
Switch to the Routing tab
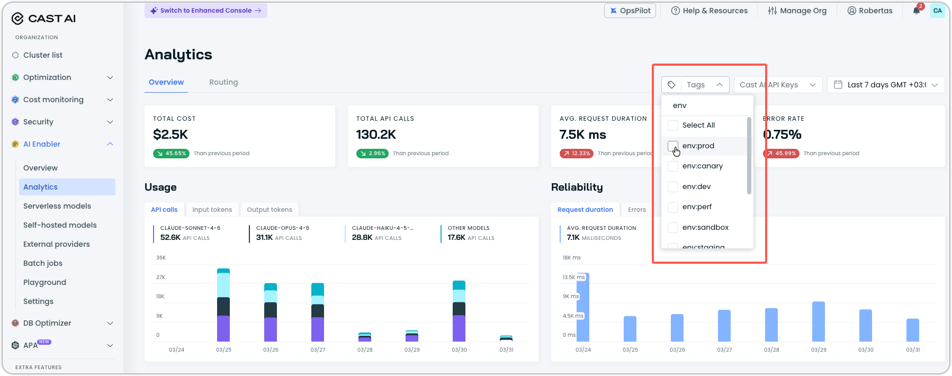click(x=223, y=82)
